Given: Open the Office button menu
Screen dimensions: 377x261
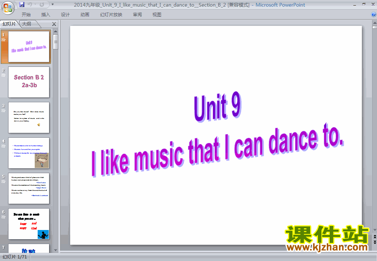Looking at the screenshot, I should pyautogui.click(x=8, y=8).
